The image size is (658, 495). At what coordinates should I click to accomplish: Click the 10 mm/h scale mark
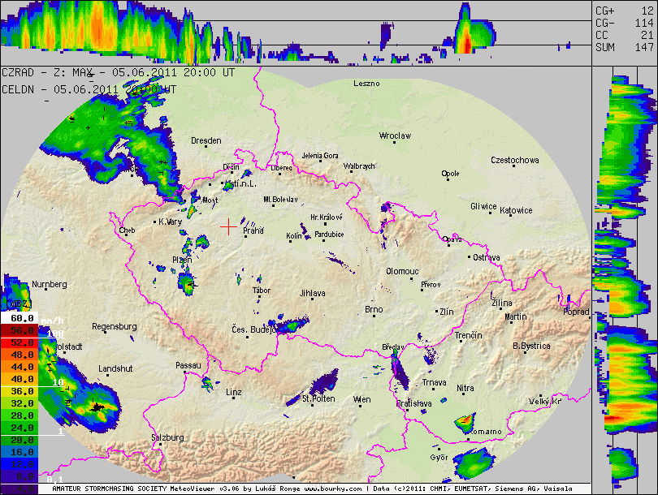tap(58, 382)
